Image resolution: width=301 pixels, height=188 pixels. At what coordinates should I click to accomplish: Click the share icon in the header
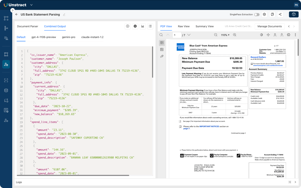pos(280,14)
